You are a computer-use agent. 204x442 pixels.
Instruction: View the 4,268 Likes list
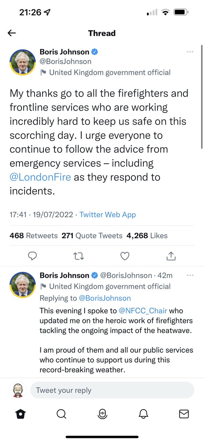click(x=147, y=235)
